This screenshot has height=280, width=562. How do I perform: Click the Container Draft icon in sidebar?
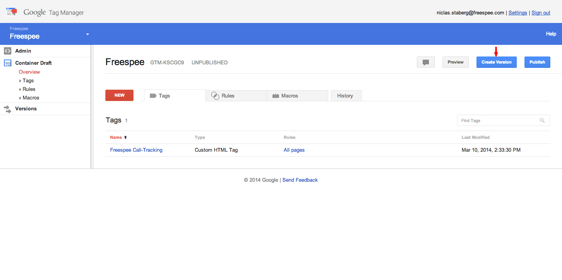tap(7, 63)
